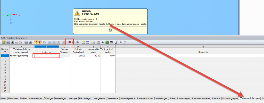
Task: Select row header 1
Action: pyautogui.click(x=5, y=55)
